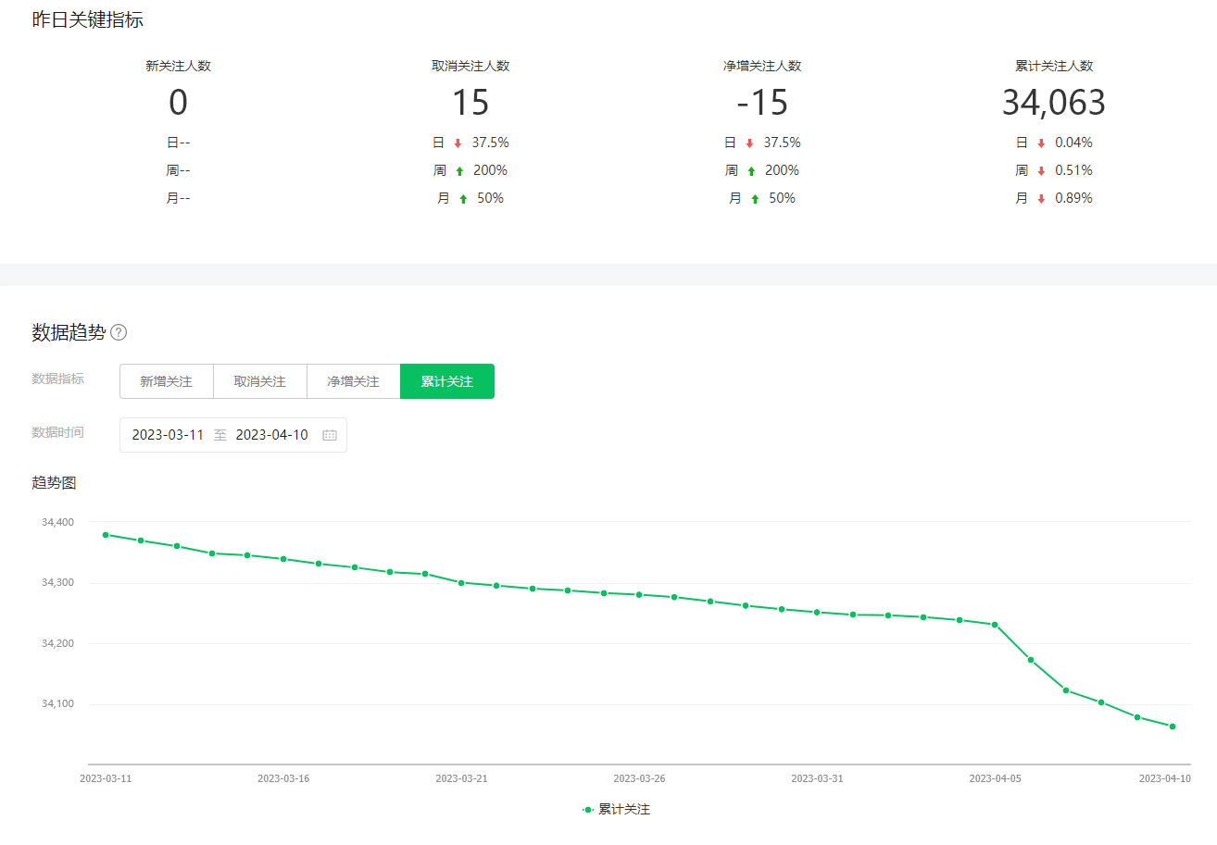
Task: Click the calendar icon in date range
Action: [x=329, y=435]
